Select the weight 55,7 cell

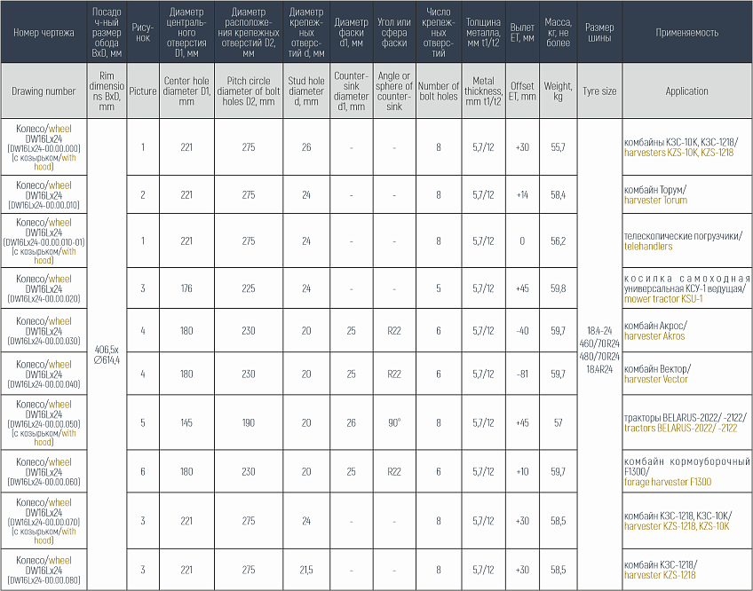[x=558, y=147]
